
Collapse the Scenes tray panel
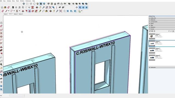click(x=162, y=29)
